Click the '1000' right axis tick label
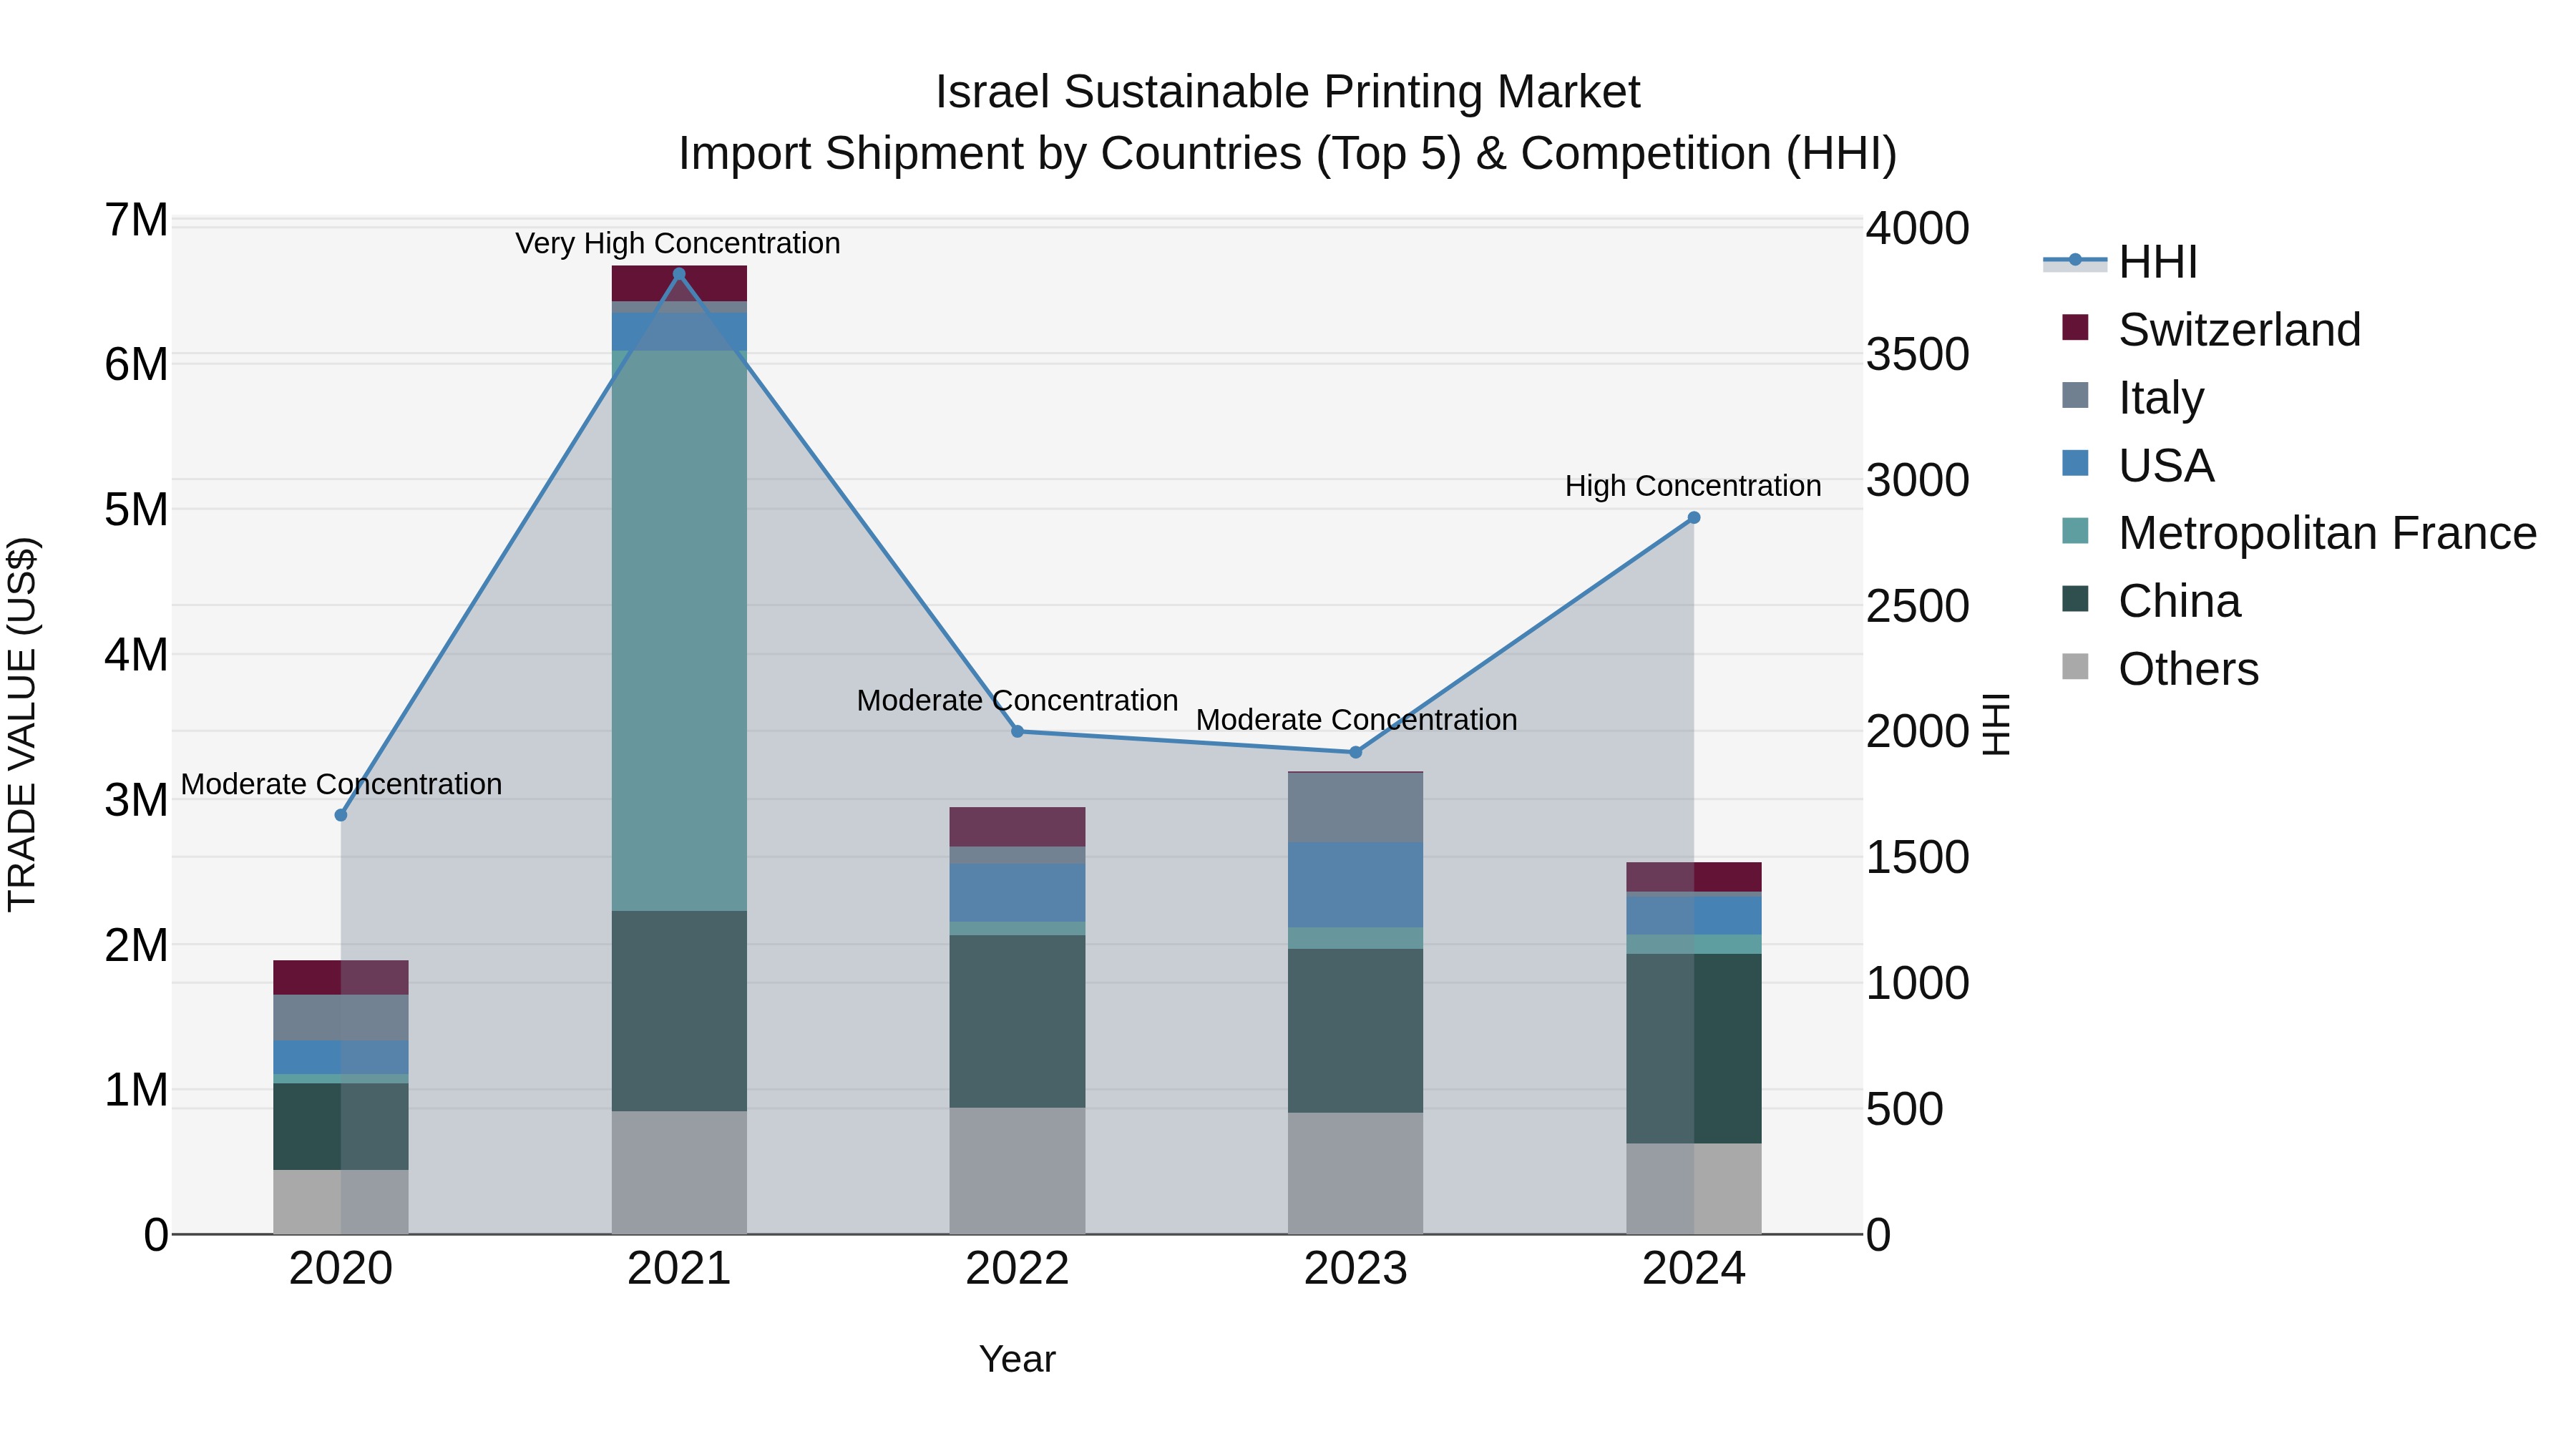This screenshot has height=1449, width=2576. tap(1918, 983)
